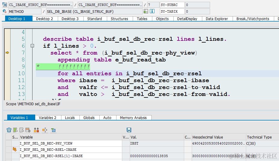279x161 pixels.
Task: Click the orange change icon on RSEL-IBASE row
Action: point(15,150)
